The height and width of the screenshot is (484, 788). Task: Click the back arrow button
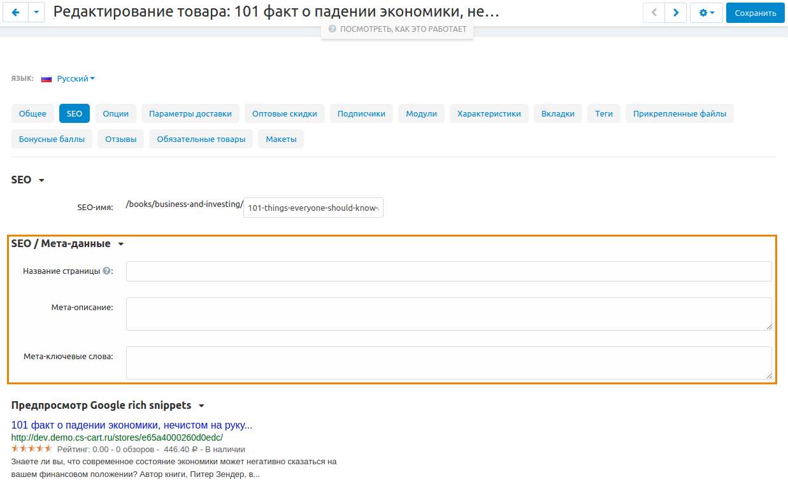(x=16, y=13)
